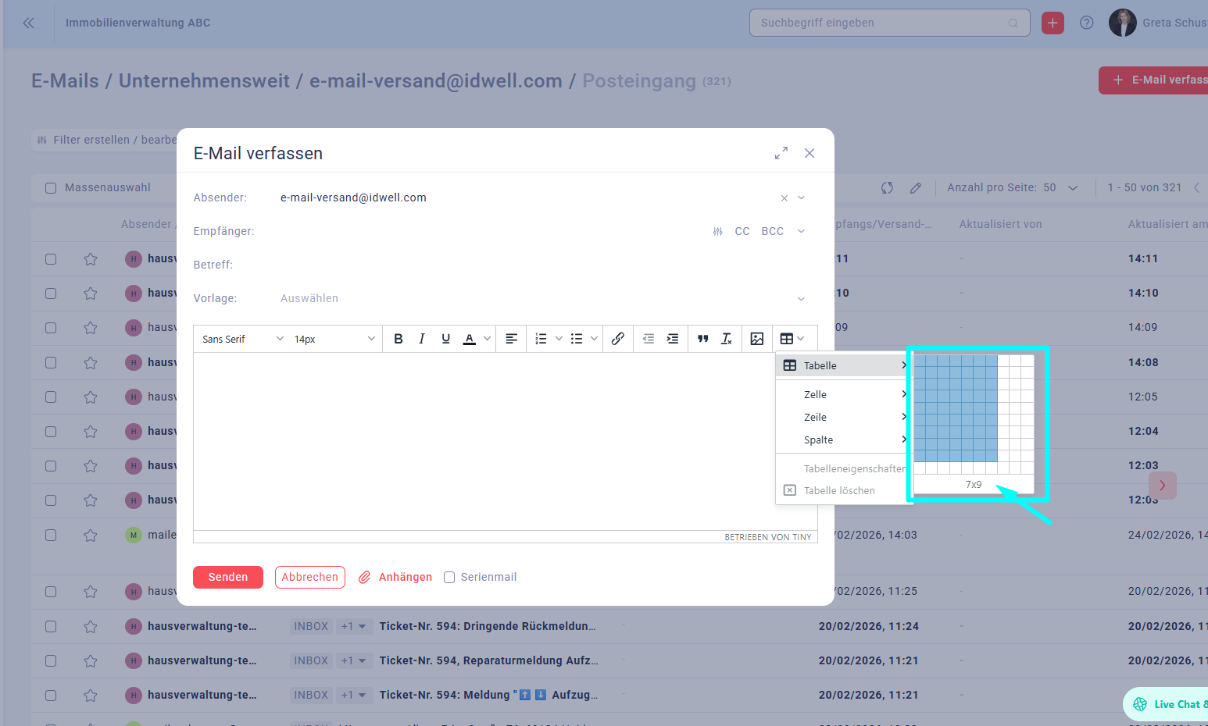The height and width of the screenshot is (726, 1208).
Task: Check the row checkbox for the 14:09 email
Action: 51,328
